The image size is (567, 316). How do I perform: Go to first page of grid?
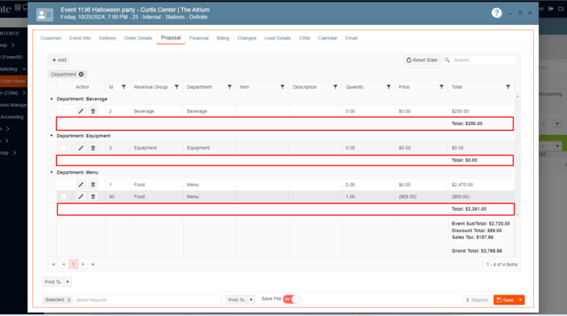[54, 264]
